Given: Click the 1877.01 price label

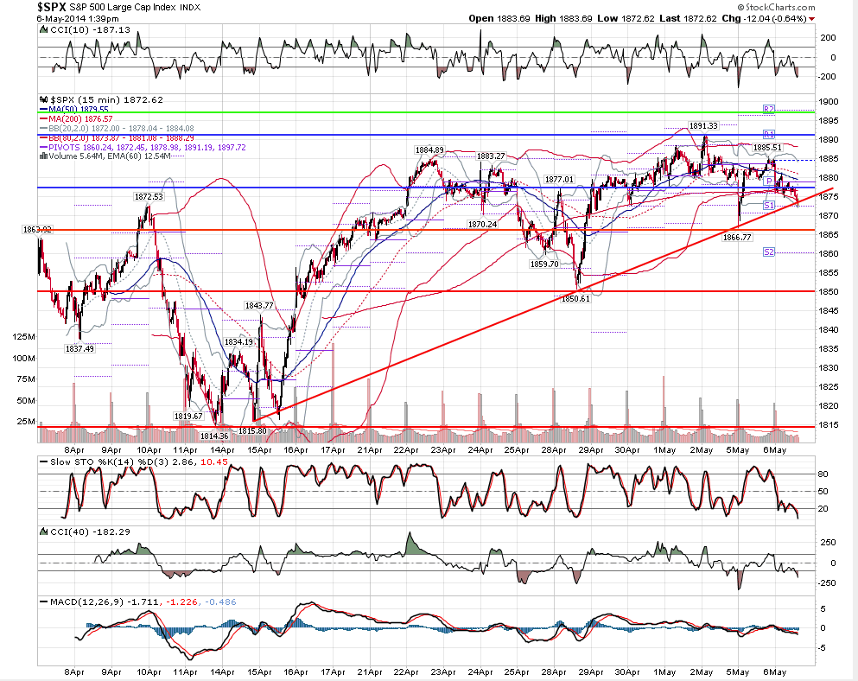Looking at the screenshot, I should click(x=559, y=180).
